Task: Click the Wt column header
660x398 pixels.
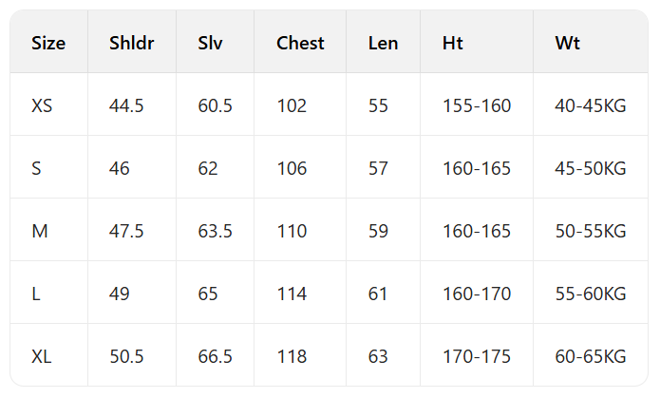Action: (x=567, y=43)
